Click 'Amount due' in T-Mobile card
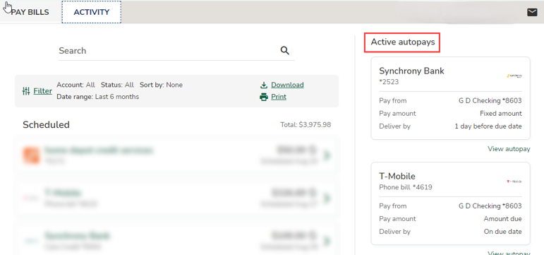The image size is (544, 255). tap(502, 219)
